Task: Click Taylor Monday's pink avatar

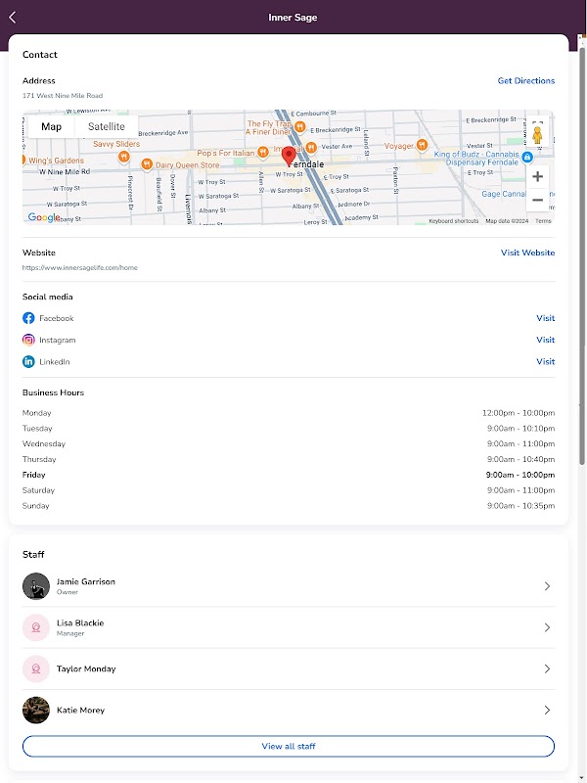Action: [x=36, y=668]
